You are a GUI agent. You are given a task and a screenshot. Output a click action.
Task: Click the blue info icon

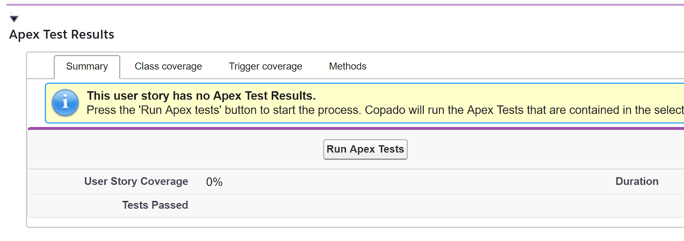coord(65,103)
